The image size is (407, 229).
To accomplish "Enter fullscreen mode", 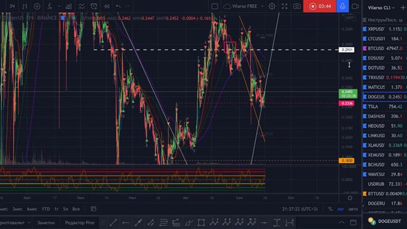I will click(284, 6).
